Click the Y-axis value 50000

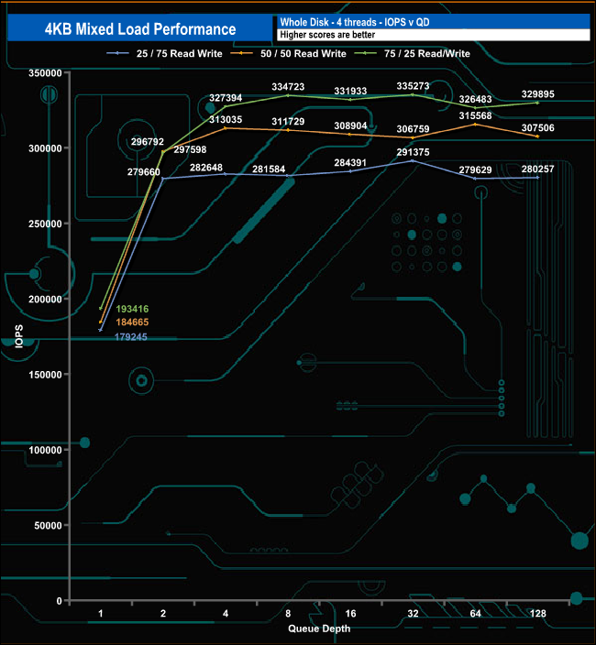click(x=48, y=525)
